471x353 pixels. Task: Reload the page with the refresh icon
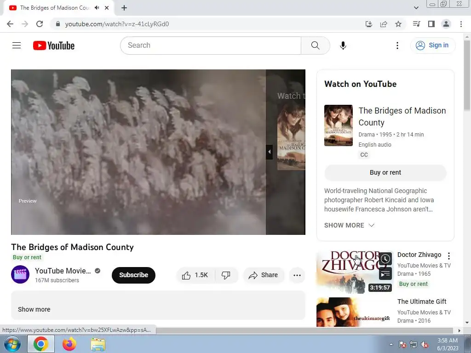40,24
